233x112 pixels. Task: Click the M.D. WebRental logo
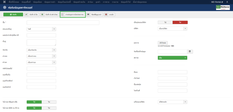(x=223, y=8)
